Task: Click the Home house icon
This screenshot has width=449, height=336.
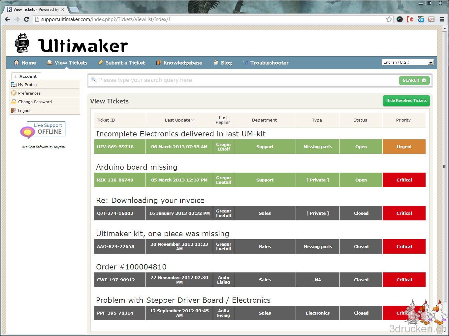Action: click(x=16, y=62)
